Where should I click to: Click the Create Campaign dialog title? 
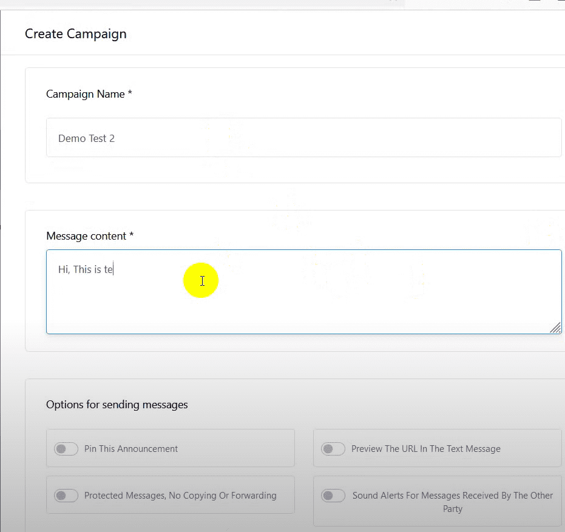click(x=76, y=33)
